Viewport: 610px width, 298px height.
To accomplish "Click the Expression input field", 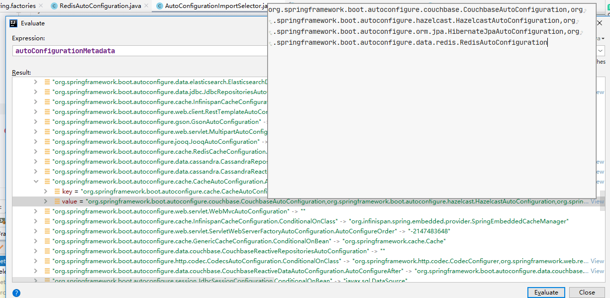I will [139, 51].
